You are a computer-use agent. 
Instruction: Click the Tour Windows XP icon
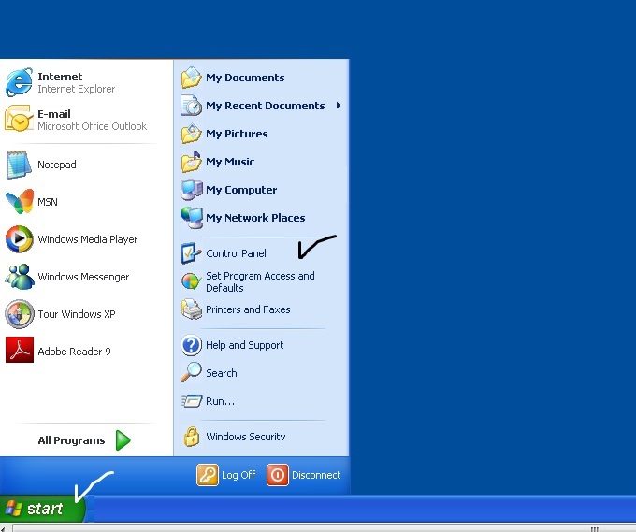coord(19,314)
